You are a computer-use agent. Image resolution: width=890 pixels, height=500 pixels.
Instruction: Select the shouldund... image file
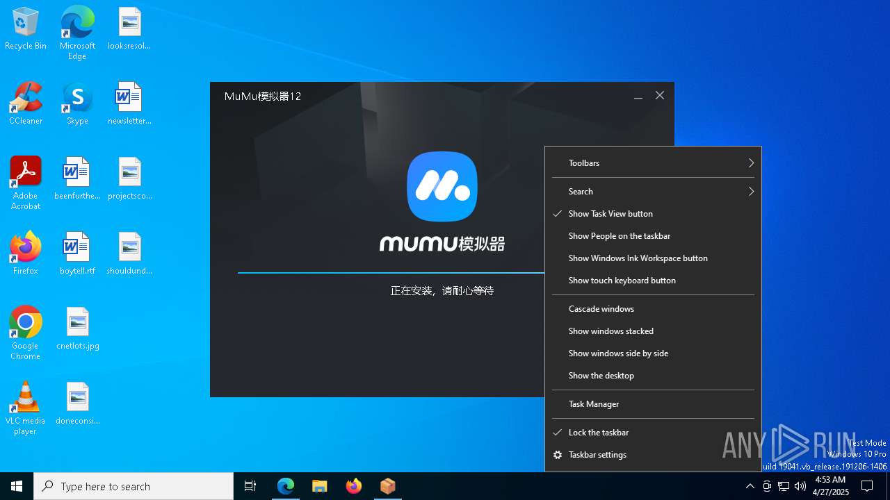tap(129, 253)
